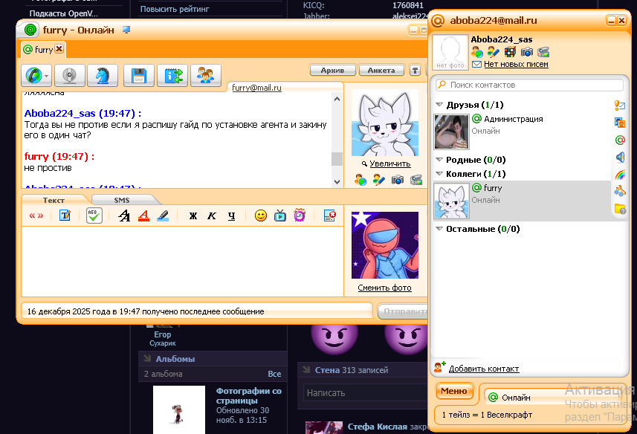Viewport: 637px width, 434px height.
Task: Click the Сменить фото link
Action: pos(385,288)
